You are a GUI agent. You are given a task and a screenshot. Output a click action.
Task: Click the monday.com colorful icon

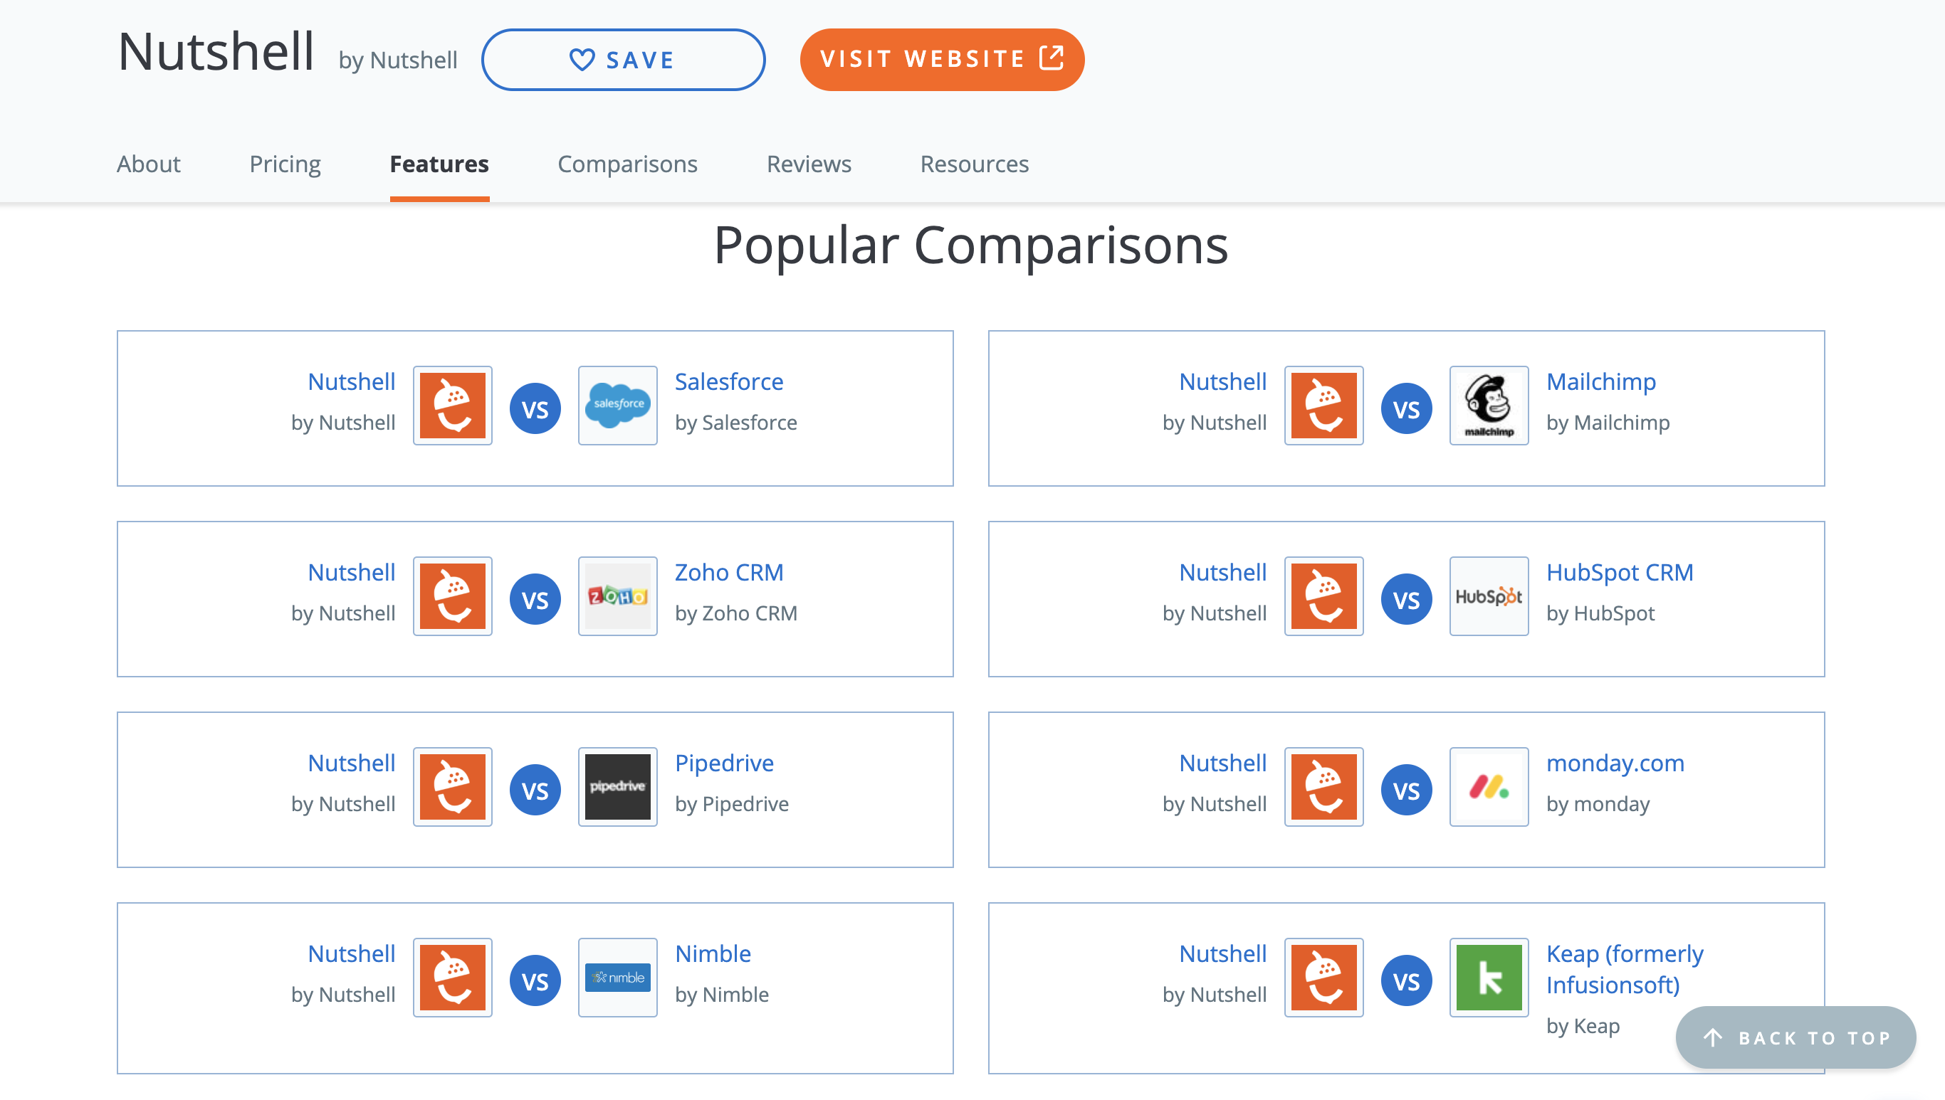pos(1487,788)
